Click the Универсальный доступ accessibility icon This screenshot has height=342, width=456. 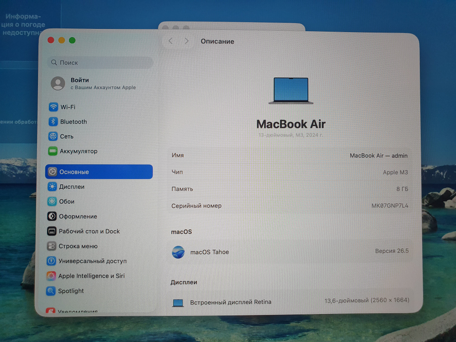51,261
